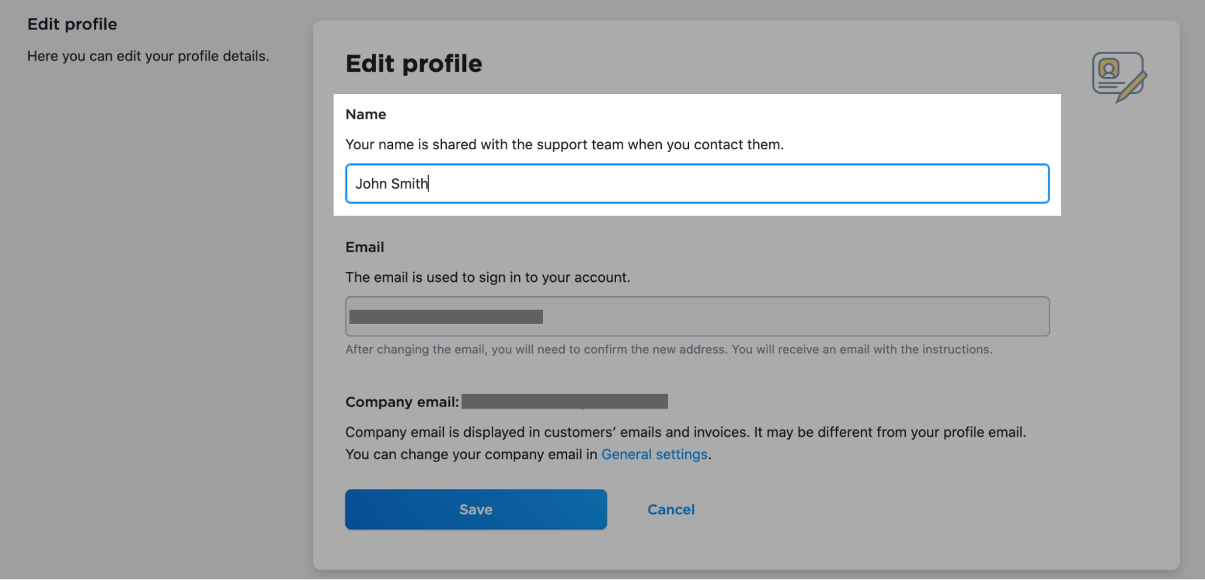Viewport: 1205px width, 580px height.
Task: Click the Cancel option
Action: [x=671, y=509]
